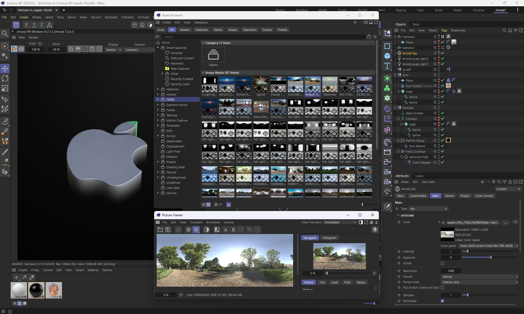Enable Flip (match Cinema 4D Sky) checkbox
524x314 pixels.
pyautogui.click(x=442, y=288)
